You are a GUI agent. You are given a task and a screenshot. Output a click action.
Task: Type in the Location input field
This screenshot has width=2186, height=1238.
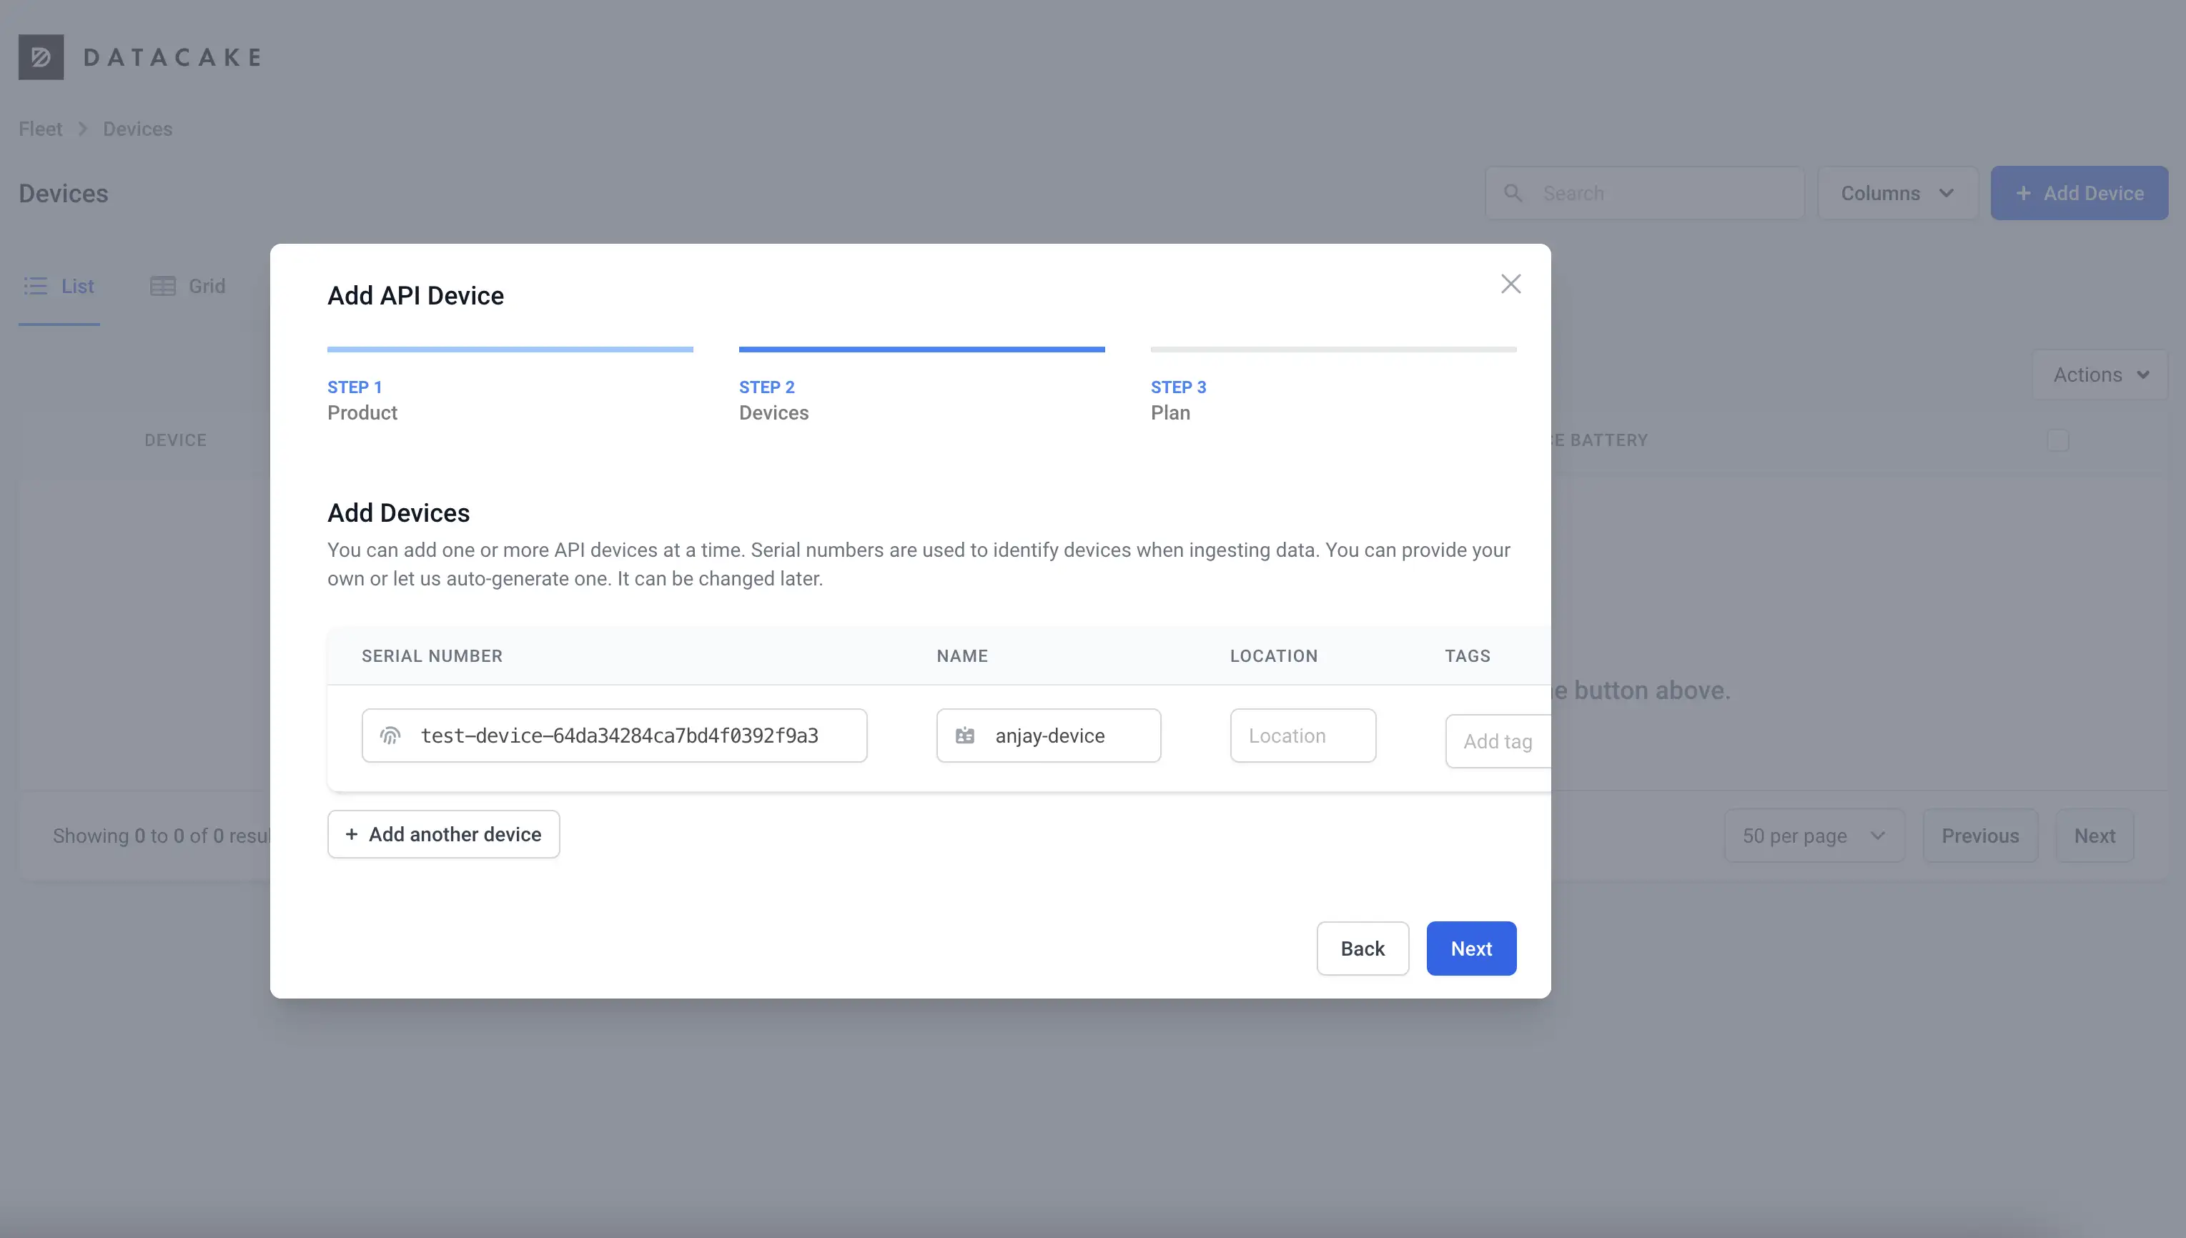pos(1302,734)
